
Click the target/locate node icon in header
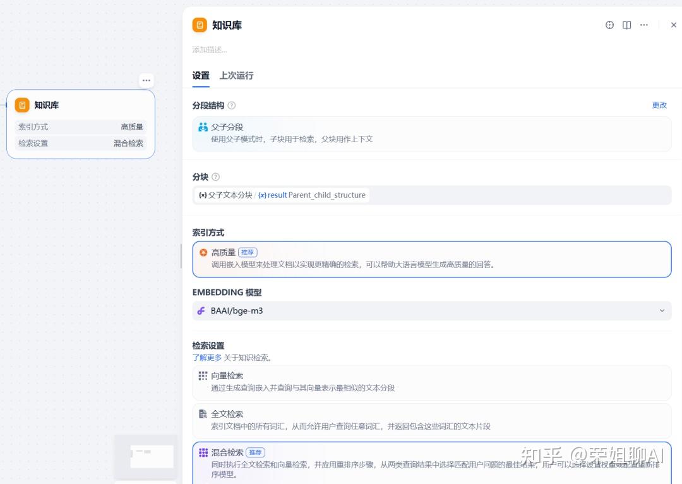(609, 25)
